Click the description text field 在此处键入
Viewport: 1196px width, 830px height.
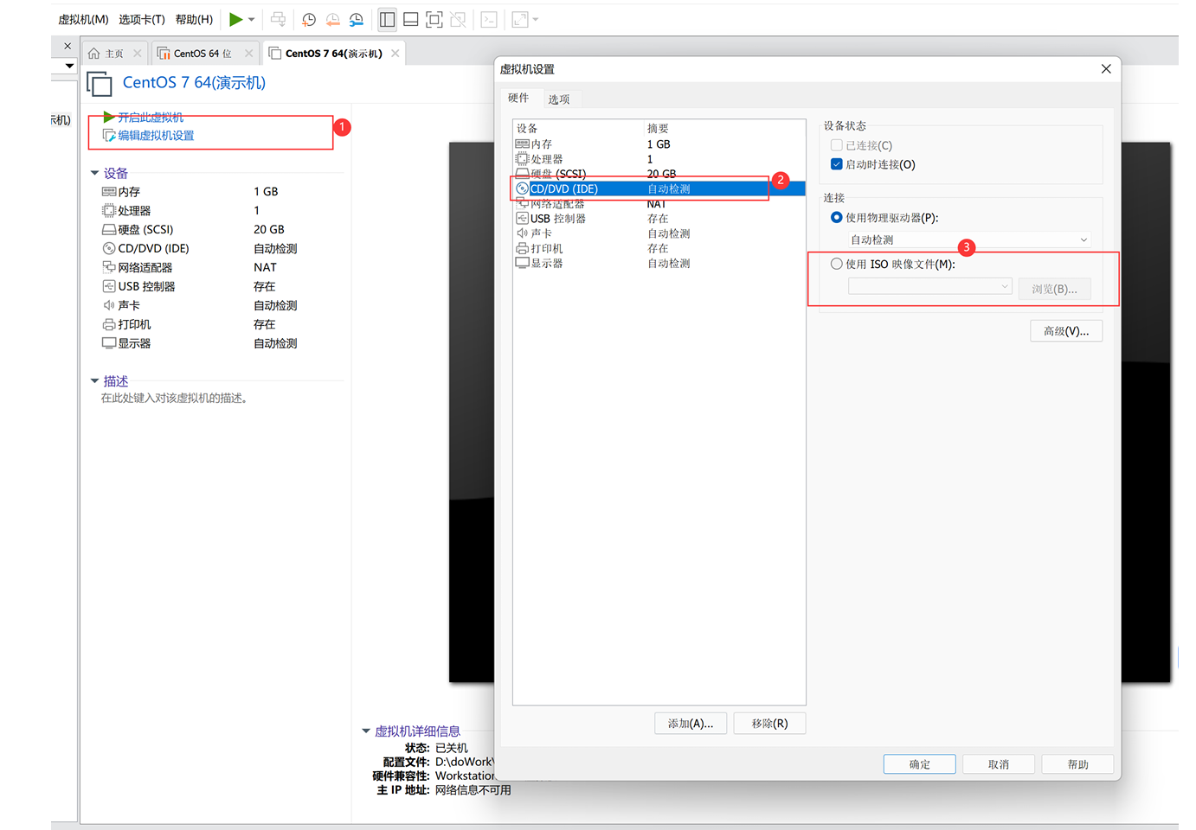175,399
